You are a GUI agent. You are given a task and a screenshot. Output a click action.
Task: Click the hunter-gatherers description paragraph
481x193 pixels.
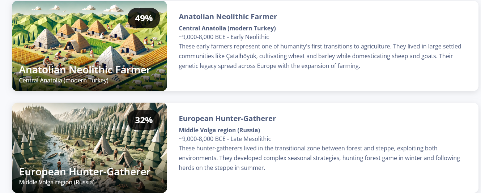pos(319,158)
